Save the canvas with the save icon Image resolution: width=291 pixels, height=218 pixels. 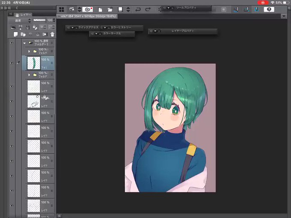coord(120,9)
